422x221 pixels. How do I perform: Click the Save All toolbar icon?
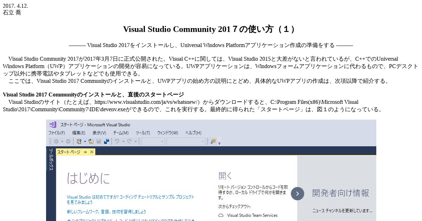click(107, 141)
